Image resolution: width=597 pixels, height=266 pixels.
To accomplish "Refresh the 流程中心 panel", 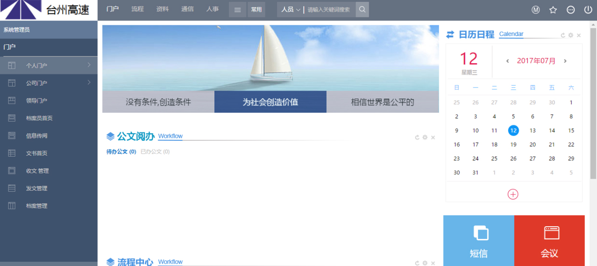I will click(x=417, y=263).
